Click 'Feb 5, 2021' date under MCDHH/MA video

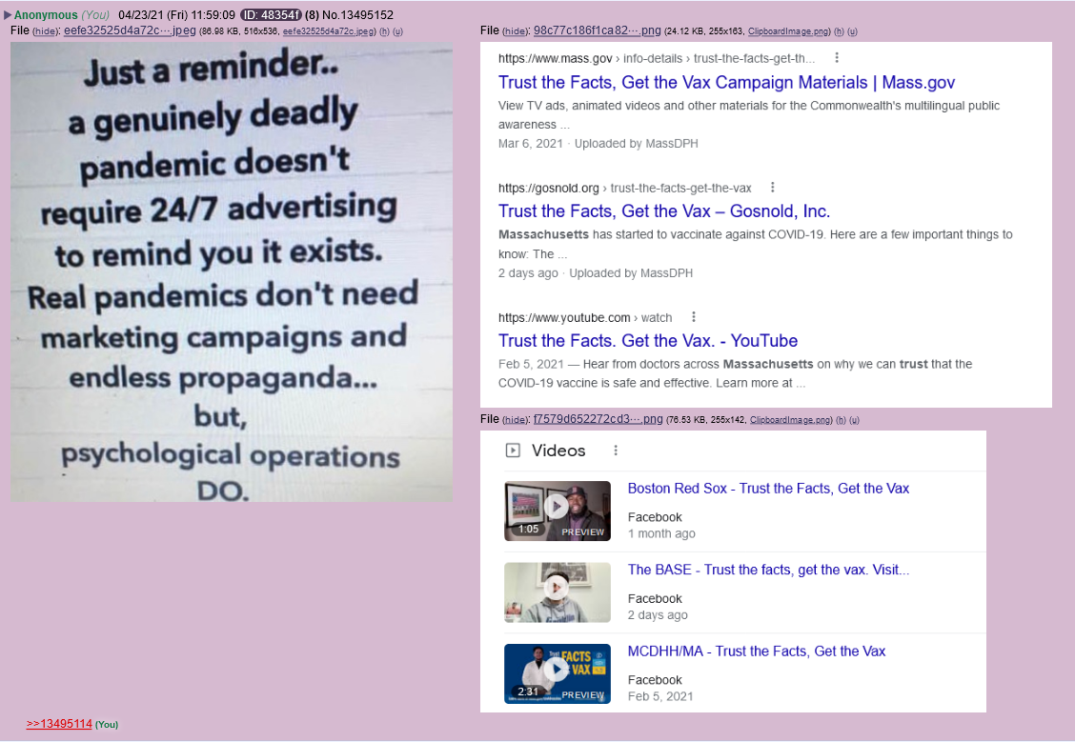tap(660, 697)
